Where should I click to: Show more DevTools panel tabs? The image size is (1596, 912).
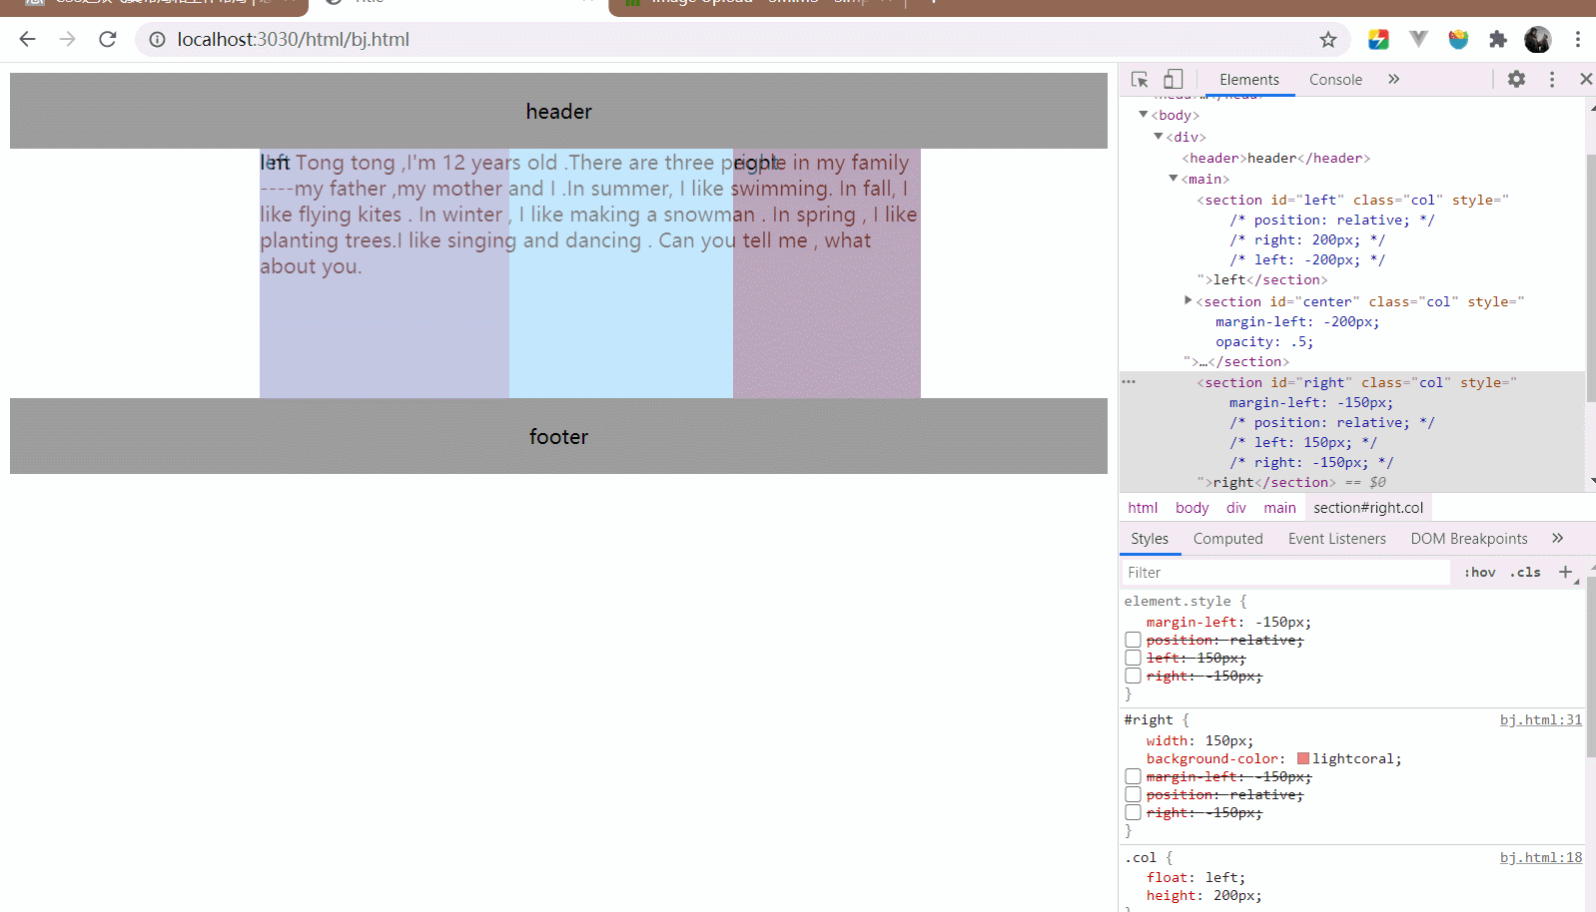1393,79
